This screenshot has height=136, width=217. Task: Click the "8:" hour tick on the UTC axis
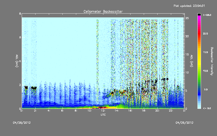[x=76, y=111]
